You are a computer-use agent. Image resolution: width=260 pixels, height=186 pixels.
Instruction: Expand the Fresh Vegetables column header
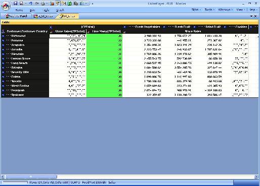124,27
